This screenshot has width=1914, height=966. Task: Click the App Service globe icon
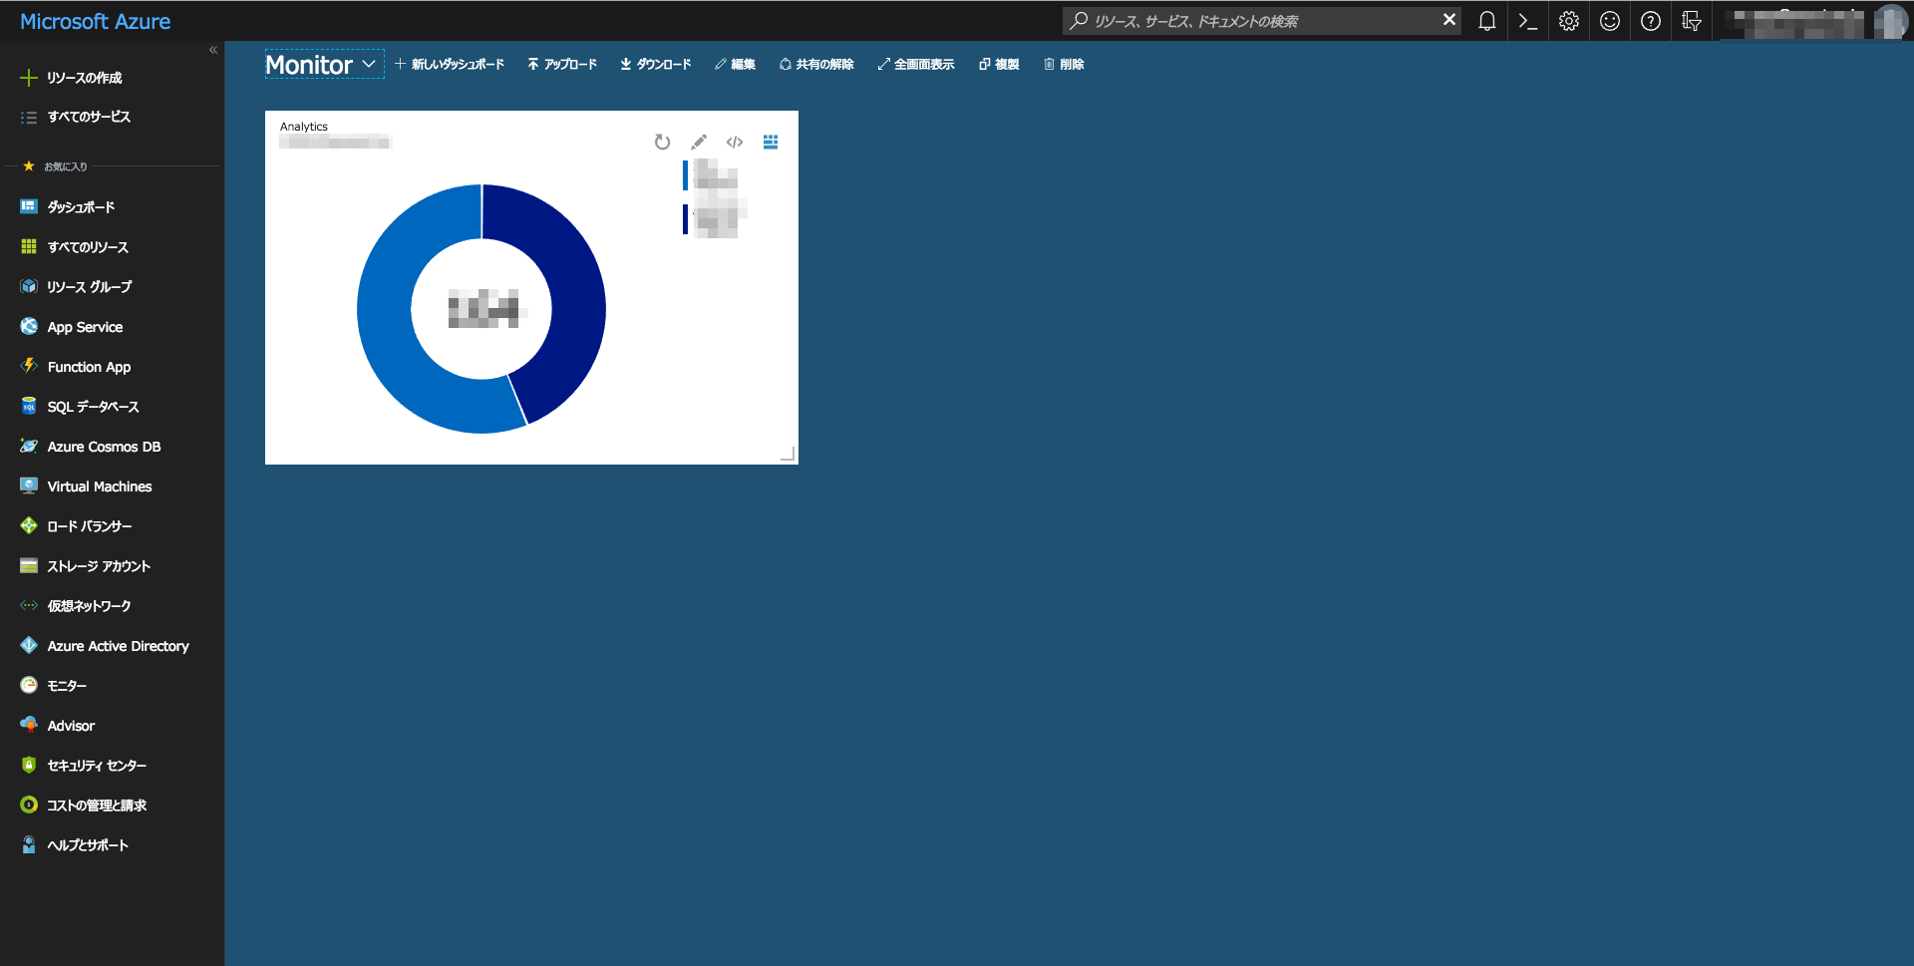(29, 327)
